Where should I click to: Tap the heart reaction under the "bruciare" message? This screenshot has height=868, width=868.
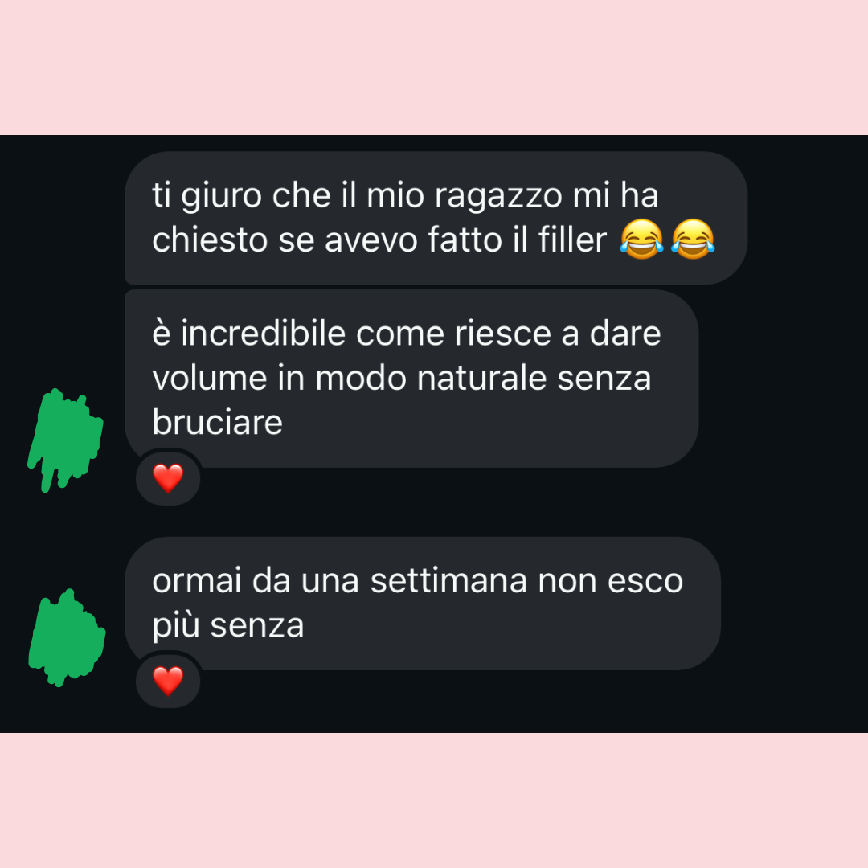pos(168,477)
